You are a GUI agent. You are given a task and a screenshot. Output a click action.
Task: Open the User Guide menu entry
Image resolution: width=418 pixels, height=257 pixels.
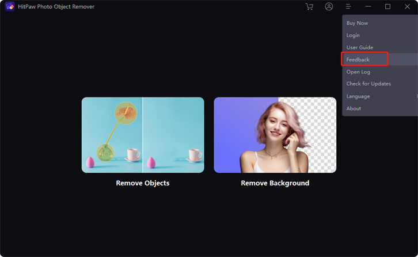coord(359,48)
